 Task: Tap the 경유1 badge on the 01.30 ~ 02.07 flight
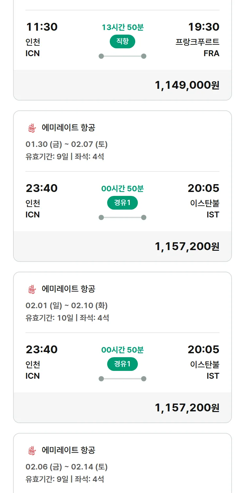pyautogui.click(x=122, y=203)
